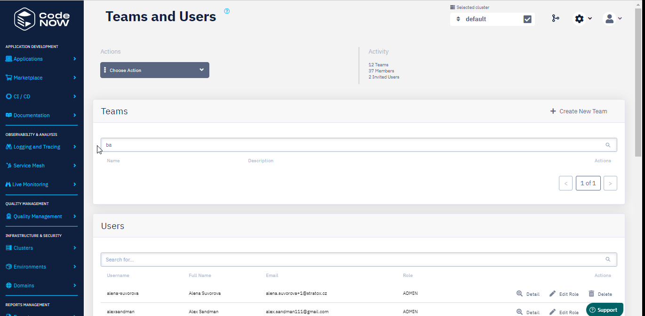
Task: Expand the Documentation menu chevron
Action: click(x=75, y=115)
